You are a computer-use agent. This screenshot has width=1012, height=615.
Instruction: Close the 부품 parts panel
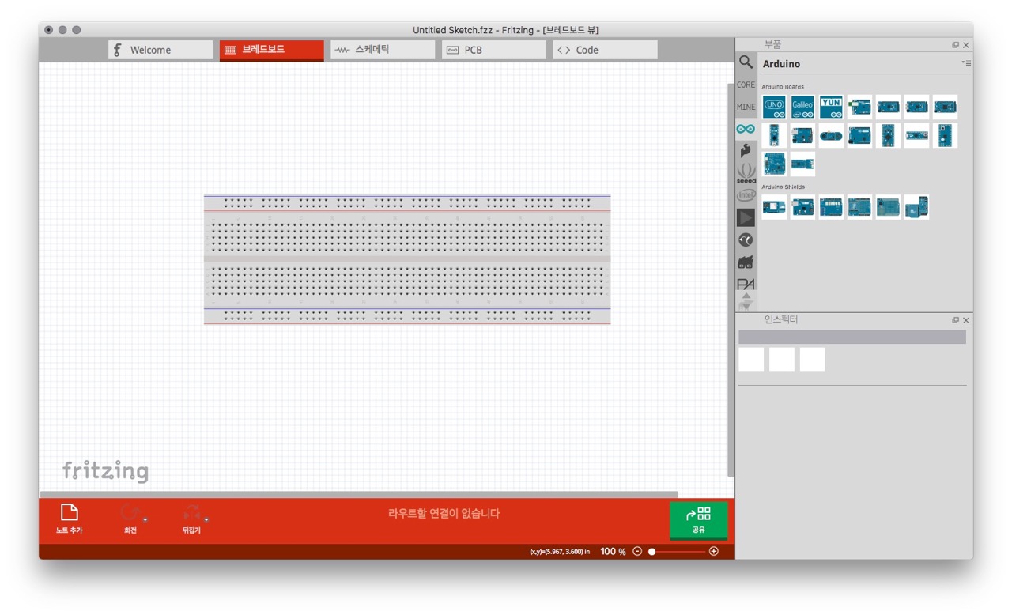[966, 45]
